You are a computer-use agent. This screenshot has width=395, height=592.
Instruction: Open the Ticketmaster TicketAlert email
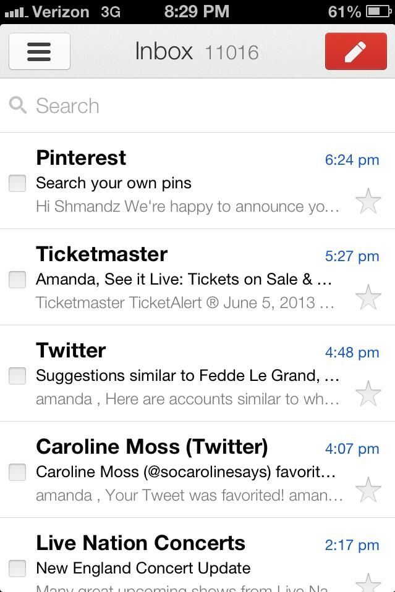[x=185, y=279]
